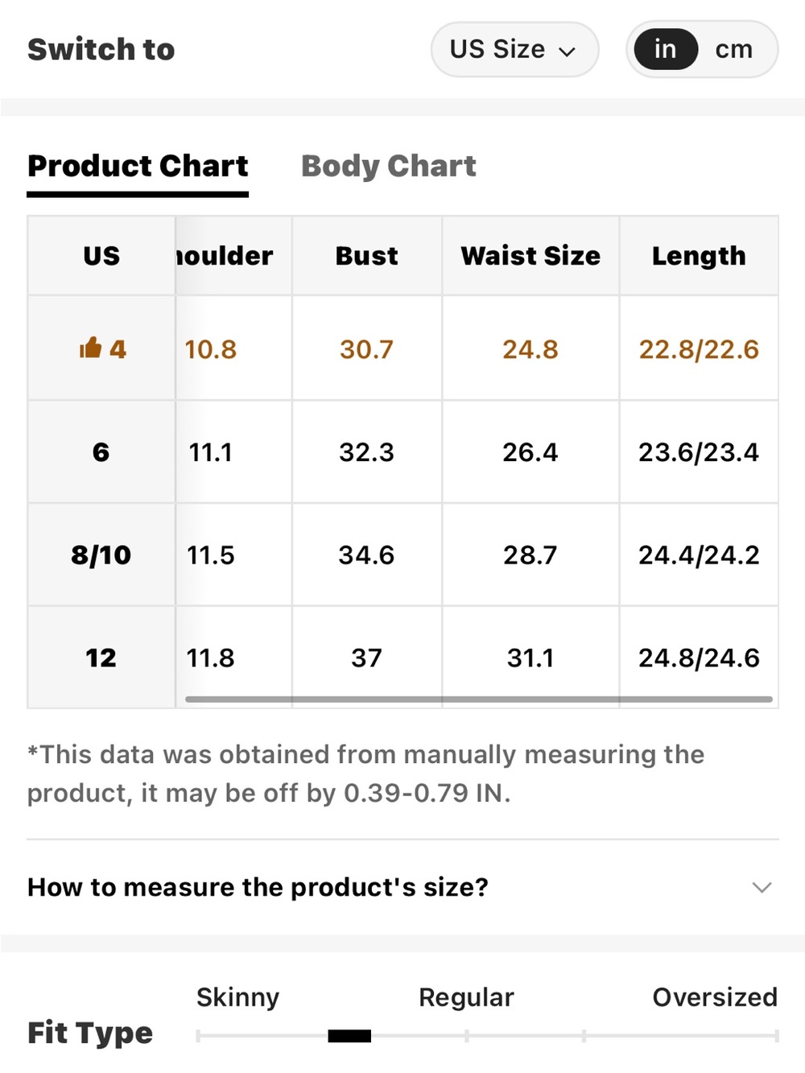This screenshot has height=1073, width=805.
Task: Switch units to cm
Action: [x=733, y=49]
